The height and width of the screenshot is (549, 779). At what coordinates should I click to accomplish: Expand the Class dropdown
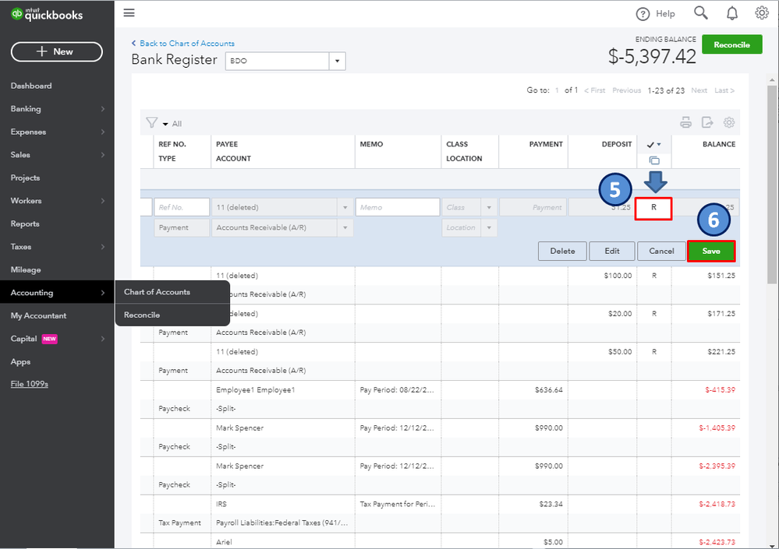tap(489, 208)
